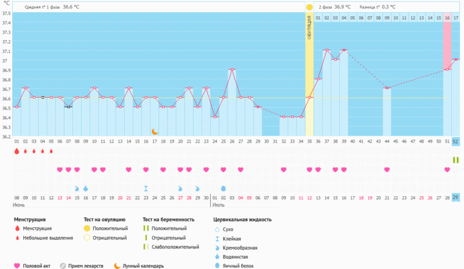Click the Менструация legend red drop
The width and height of the screenshot is (464, 269).
(x=17, y=229)
